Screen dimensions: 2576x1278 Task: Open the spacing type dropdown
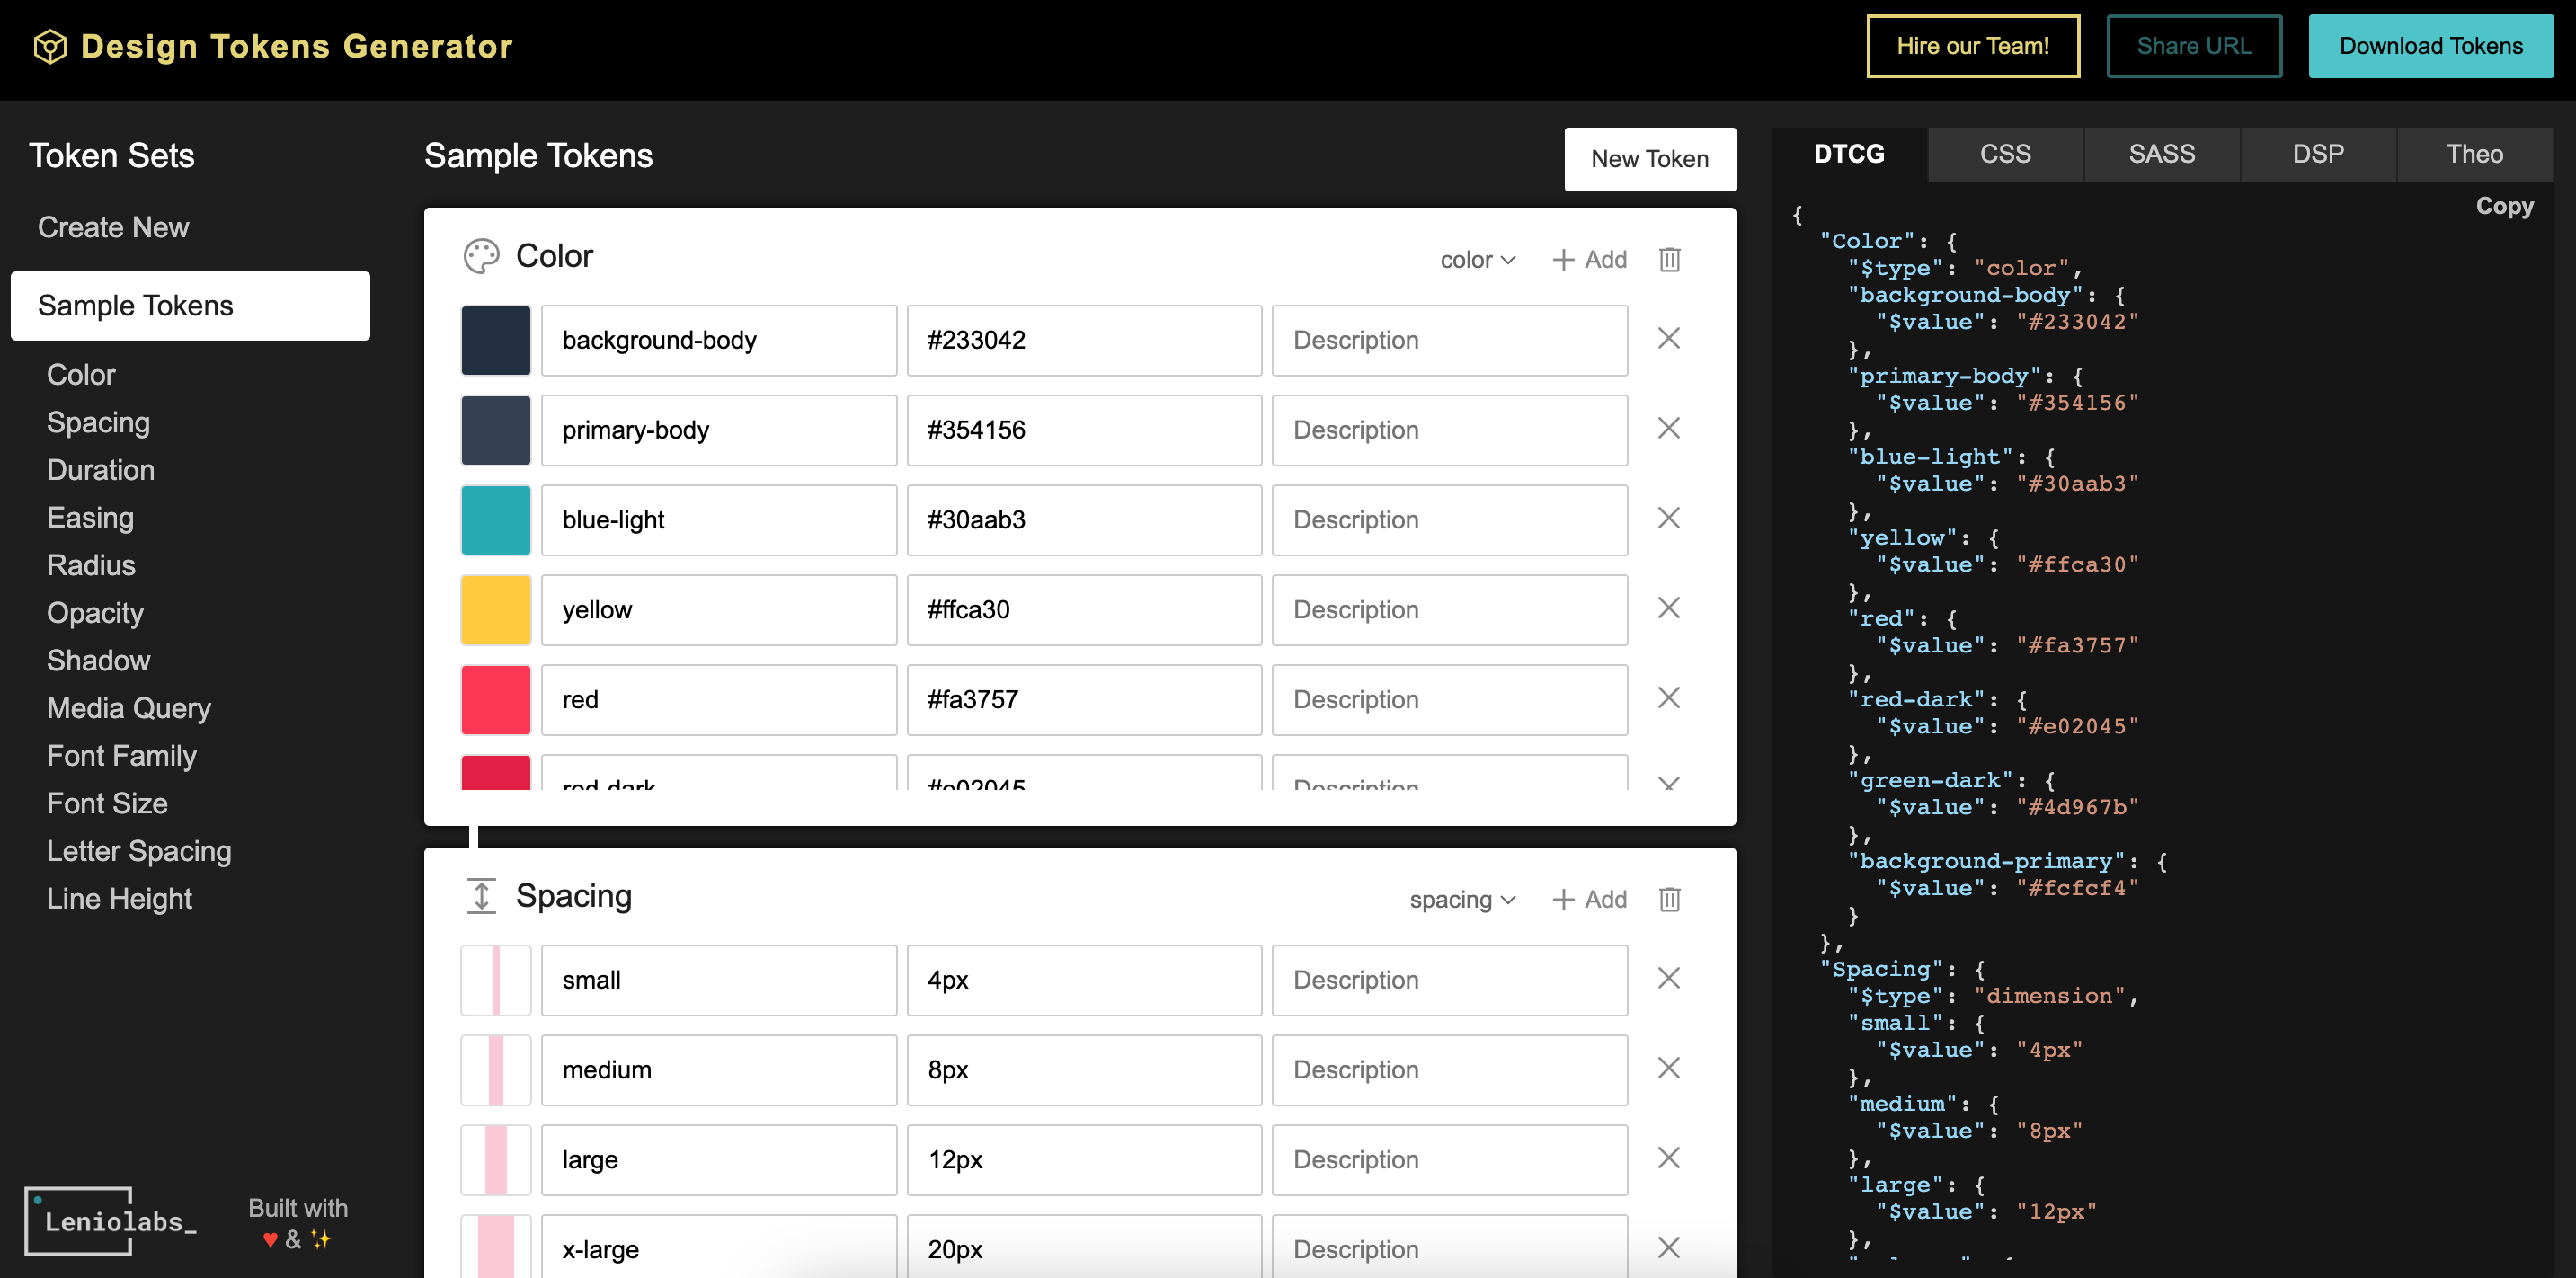coord(1462,899)
